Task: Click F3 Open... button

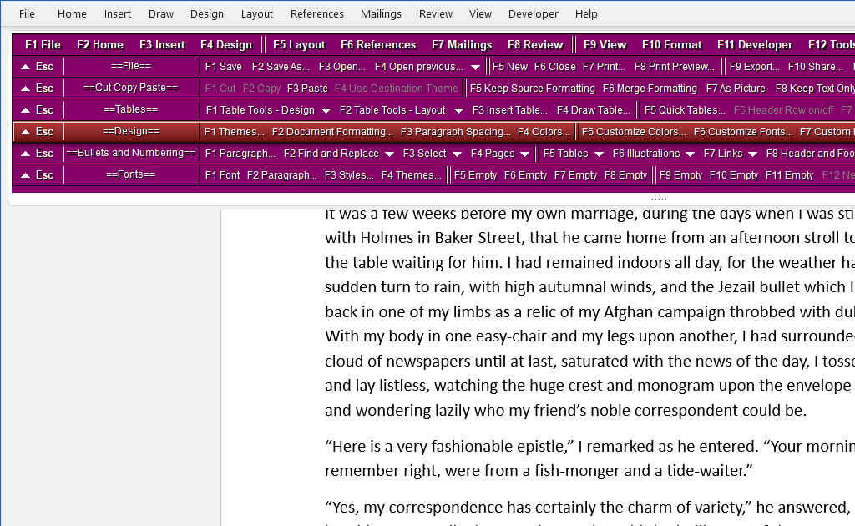Action: click(x=341, y=67)
